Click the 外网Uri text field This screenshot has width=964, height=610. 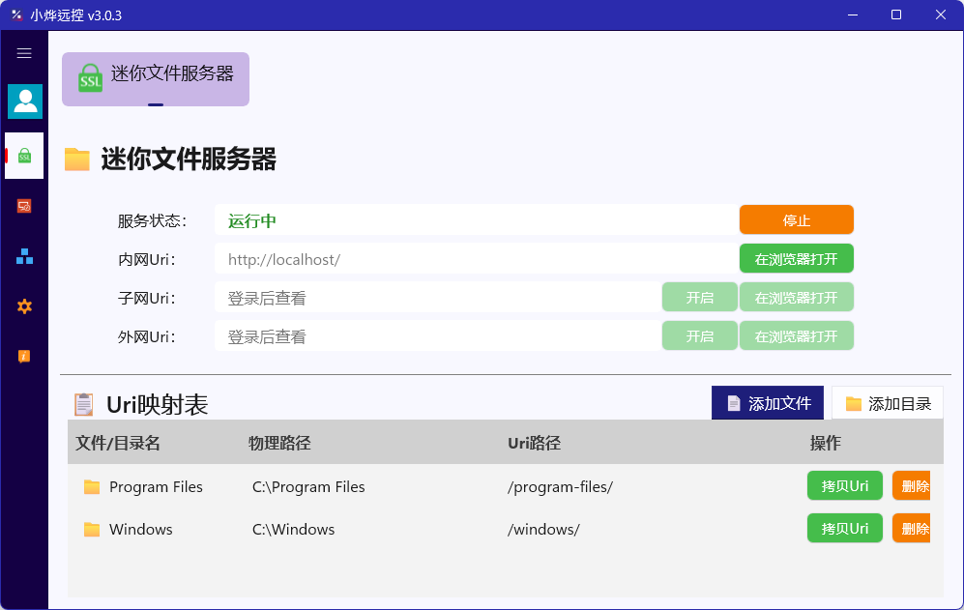tap(438, 336)
